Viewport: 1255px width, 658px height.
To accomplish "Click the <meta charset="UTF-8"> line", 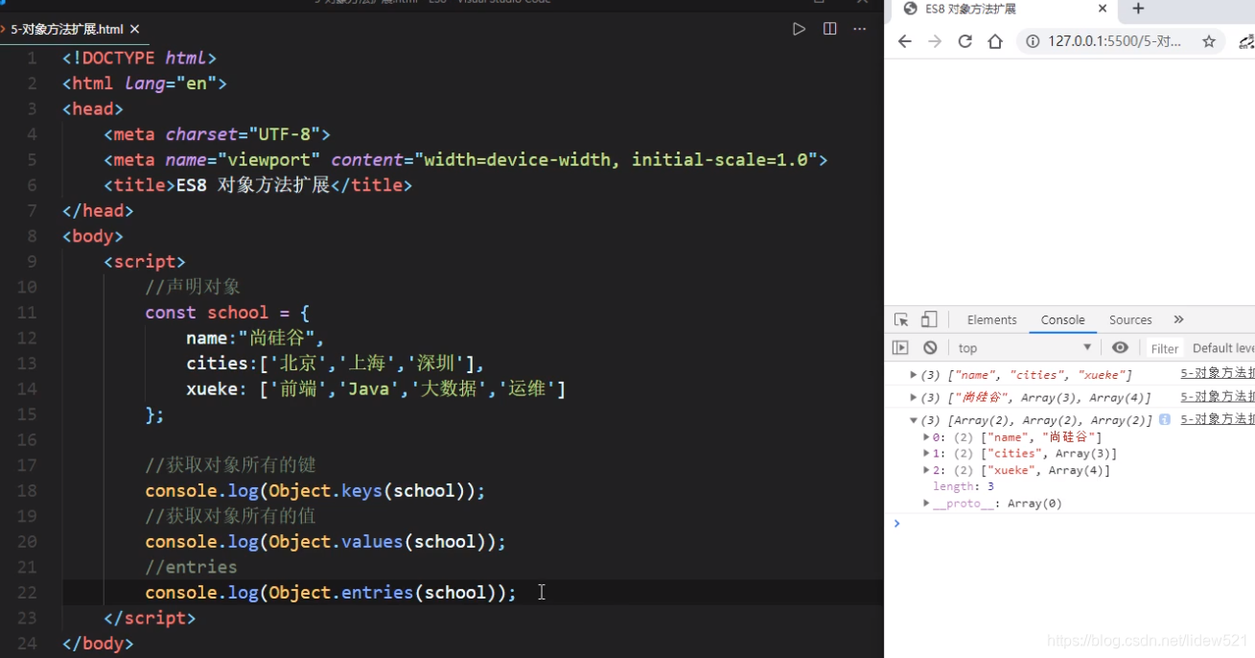I will click(217, 134).
